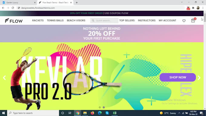Open the weather widget 37°C Sunny

click(168, 113)
